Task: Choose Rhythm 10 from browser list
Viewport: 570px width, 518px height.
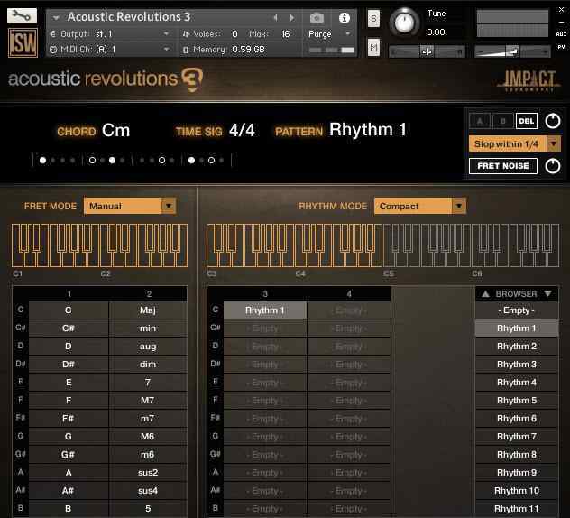Action: click(517, 490)
